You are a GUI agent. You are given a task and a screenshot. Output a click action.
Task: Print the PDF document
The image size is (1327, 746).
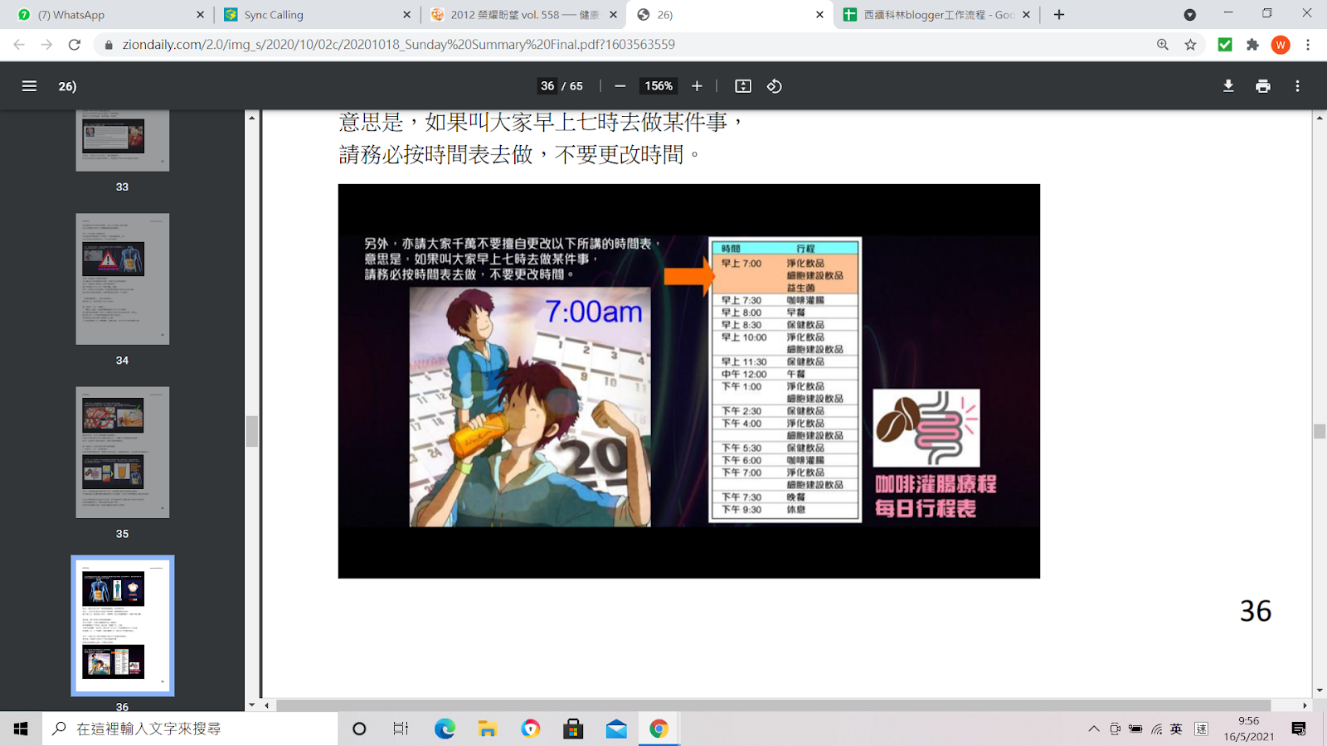tap(1263, 86)
